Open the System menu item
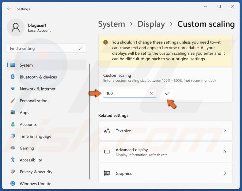Screen dimensions: 242x191 pyautogui.click(x=47, y=65)
